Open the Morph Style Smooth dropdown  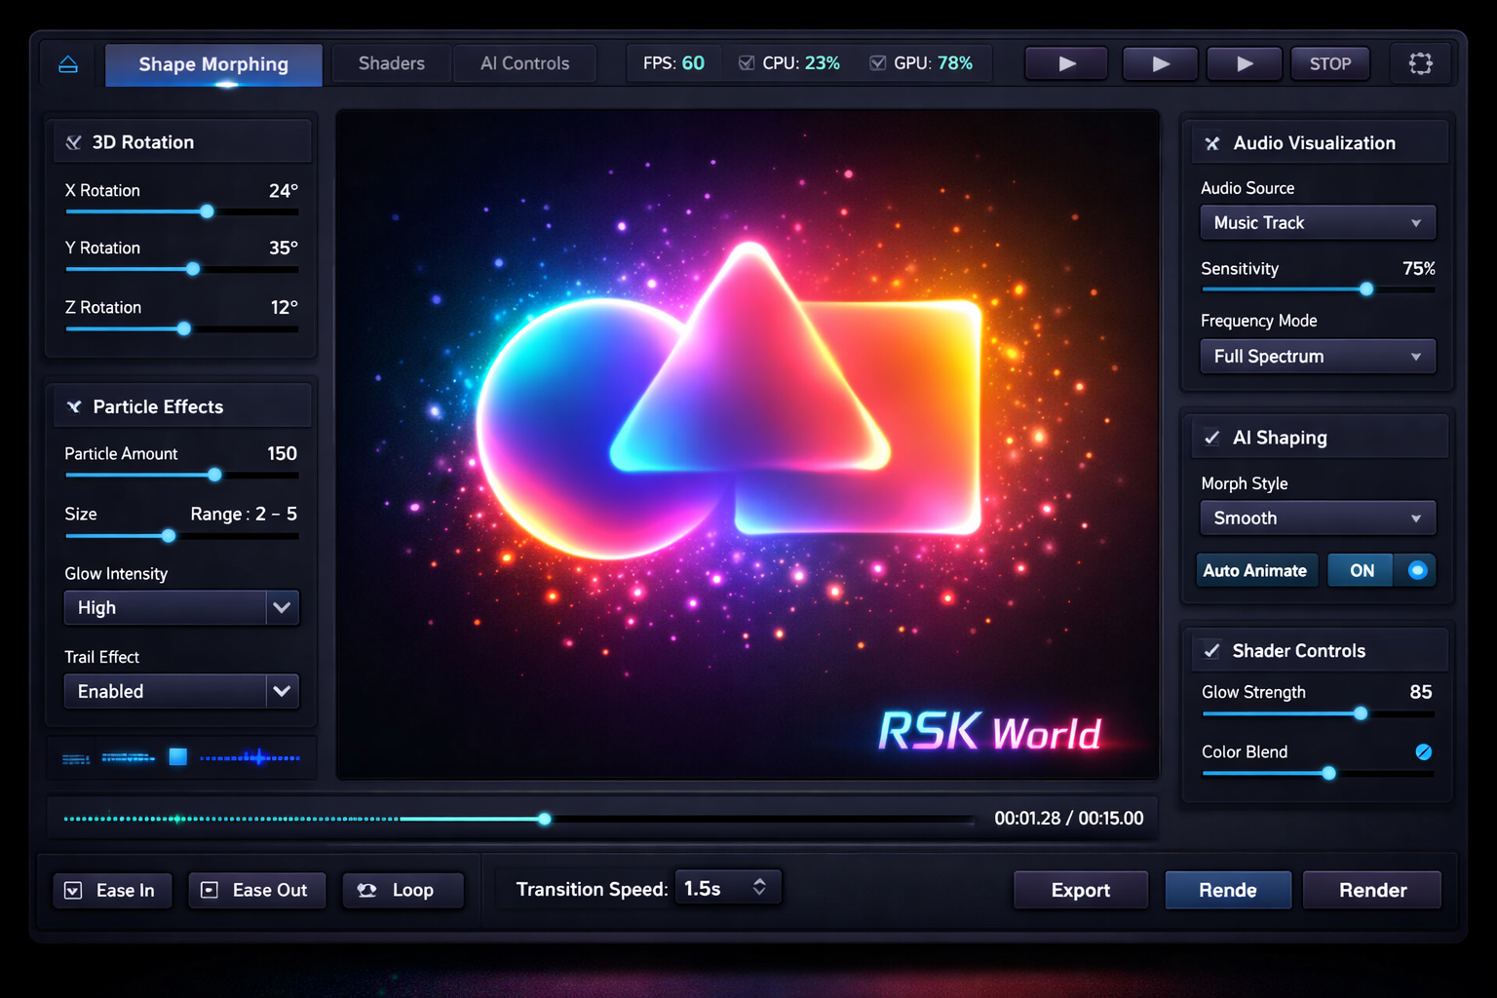pos(1317,518)
